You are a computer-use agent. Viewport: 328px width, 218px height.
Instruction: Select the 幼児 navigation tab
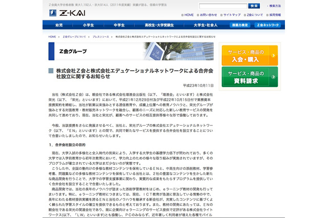[x=59, y=25]
